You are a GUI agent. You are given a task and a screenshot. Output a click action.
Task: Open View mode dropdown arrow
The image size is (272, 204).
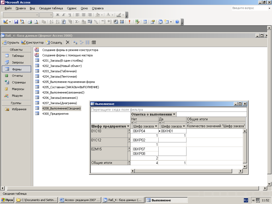[x=10, y=22]
